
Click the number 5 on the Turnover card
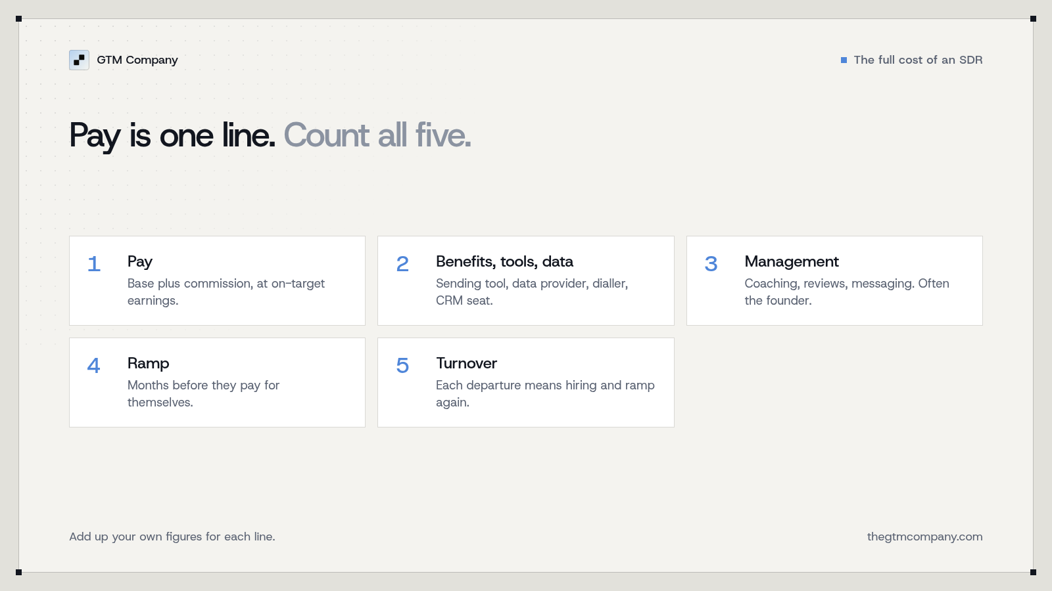[x=402, y=366]
